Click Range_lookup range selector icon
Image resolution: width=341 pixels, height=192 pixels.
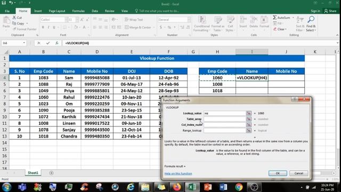(249, 130)
